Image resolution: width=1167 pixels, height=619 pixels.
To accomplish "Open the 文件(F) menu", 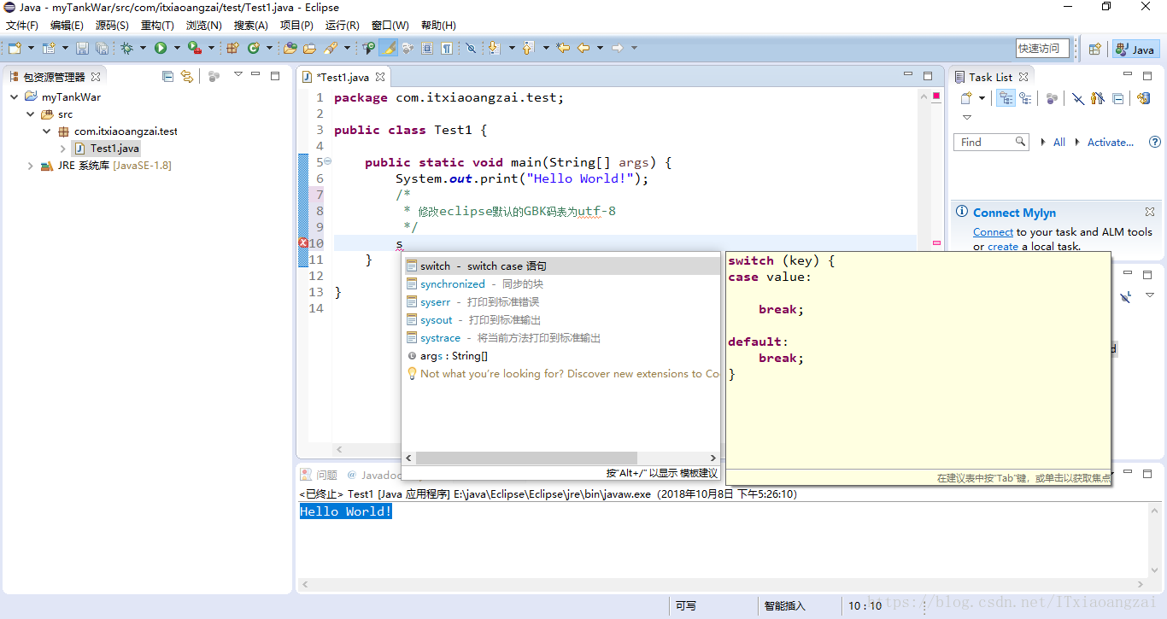I will pos(22,26).
